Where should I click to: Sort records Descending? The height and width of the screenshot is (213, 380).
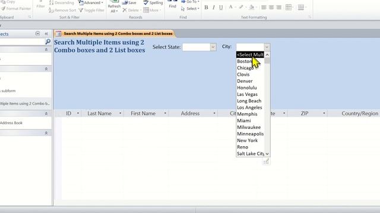coord(62,3)
